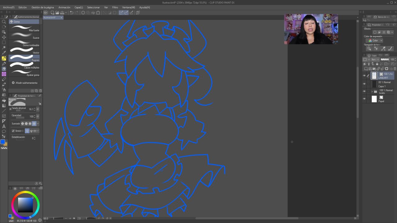397x223 pixels.
Task: Select the yellow-highlighted Pen tool
Action: pos(4,58)
